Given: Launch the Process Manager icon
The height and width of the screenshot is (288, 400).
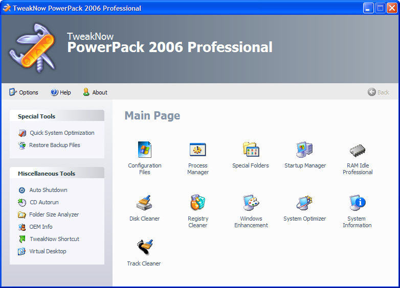Looking at the screenshot, I should pos(198,150).
